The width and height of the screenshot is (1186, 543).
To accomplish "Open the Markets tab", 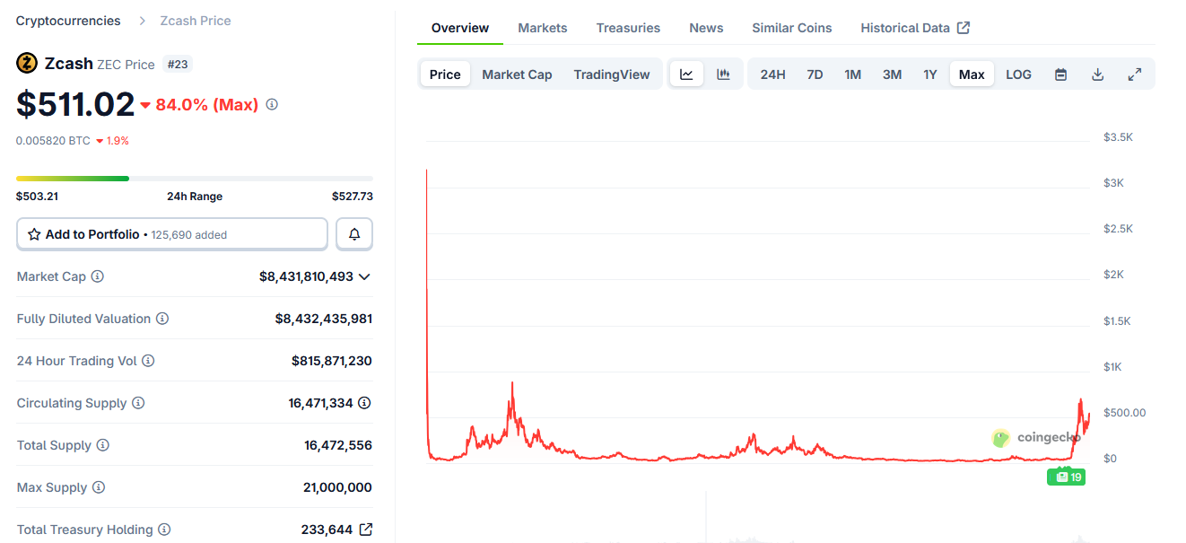I will pyautogui.click(x=543, y=28).
